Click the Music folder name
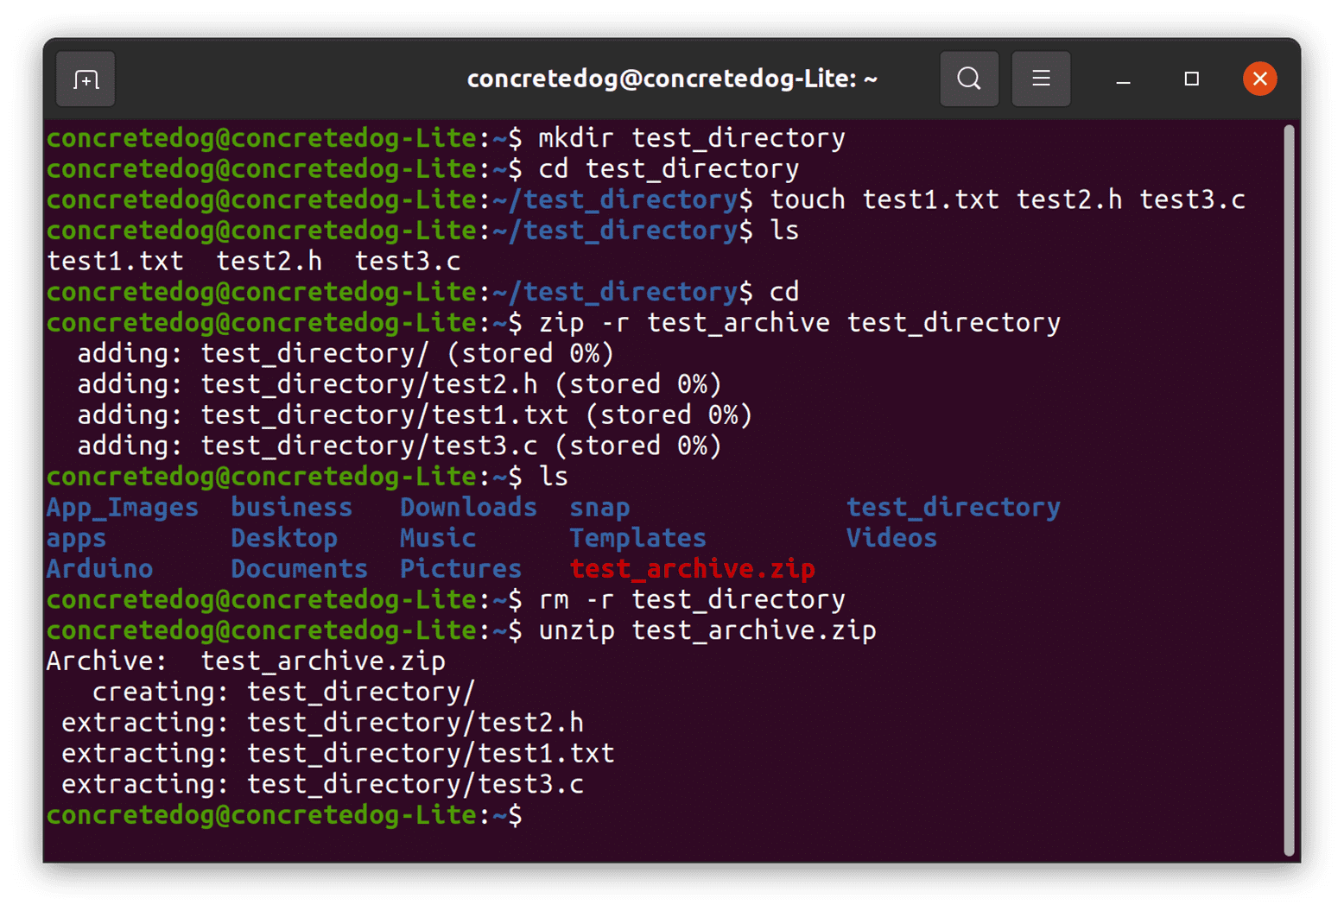Viewport: 1344px width, 911px height. tap(438, 539)
